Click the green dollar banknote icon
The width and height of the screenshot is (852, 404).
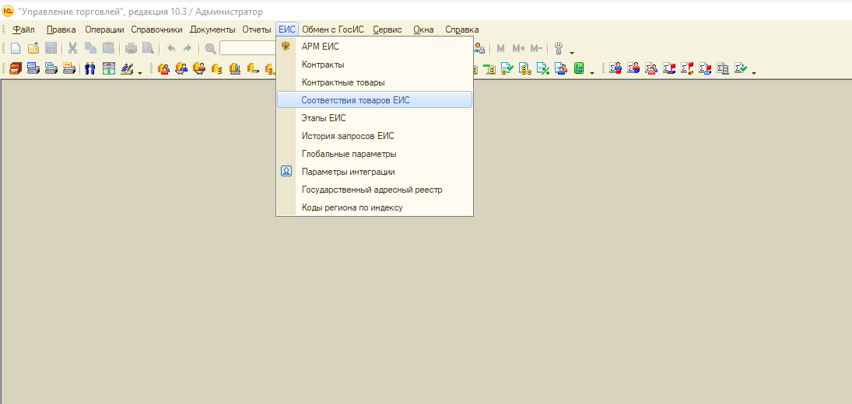(x=109, y=68)
